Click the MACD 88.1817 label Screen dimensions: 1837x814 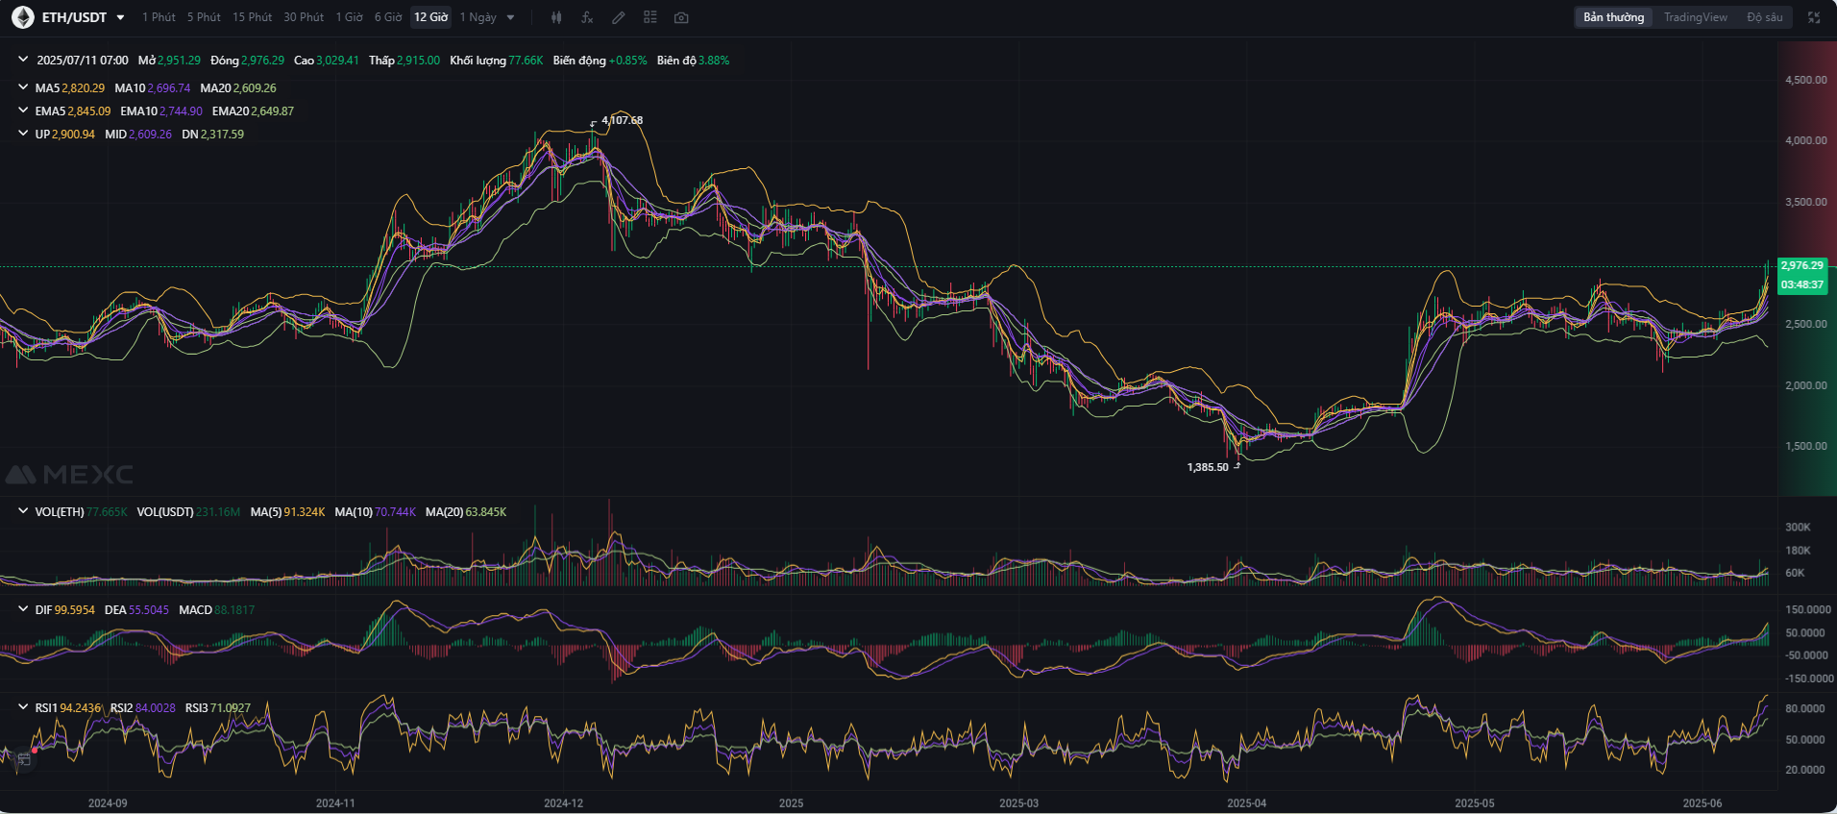(217, 609)
